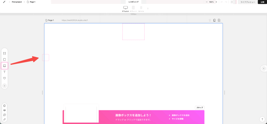Go to First project in breadcrumb
Image resolution: width=267 pixels, height=124 pixels.
[x=17, y=2]
